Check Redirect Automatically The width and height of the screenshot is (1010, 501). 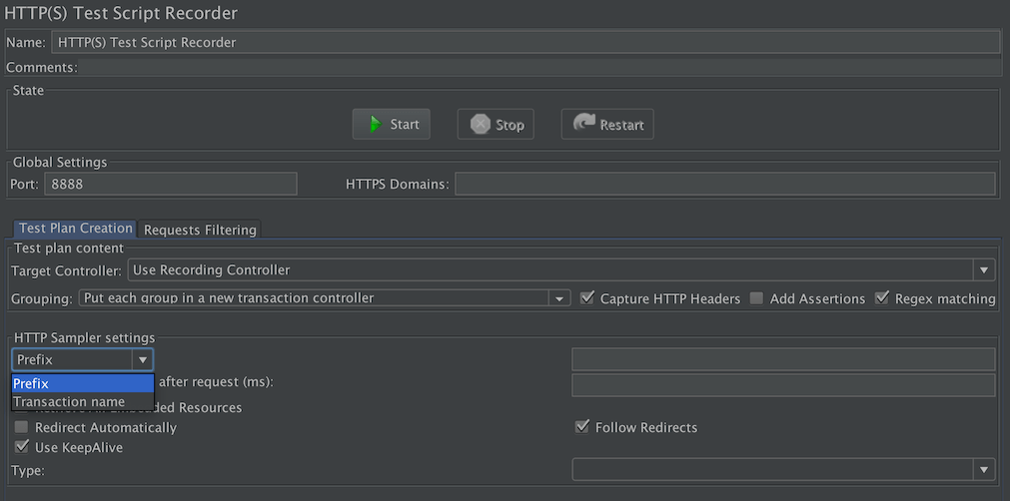click(x=22, y=427)
